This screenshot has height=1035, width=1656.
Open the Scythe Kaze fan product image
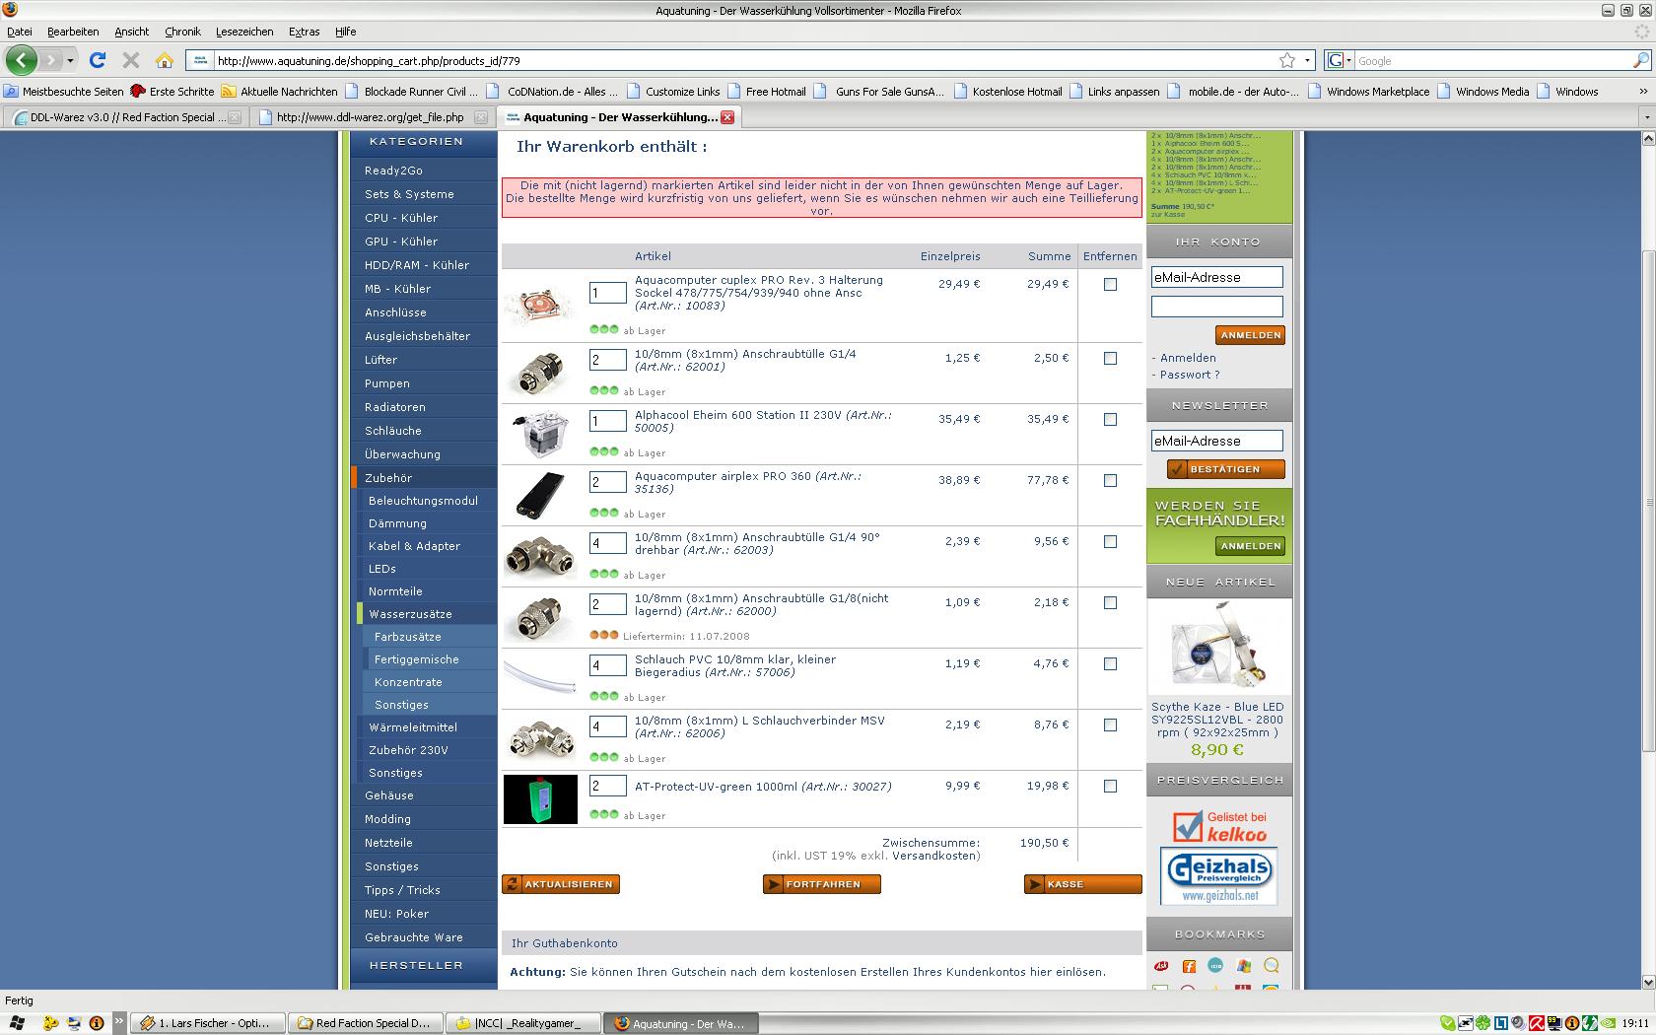[1219, 648]
